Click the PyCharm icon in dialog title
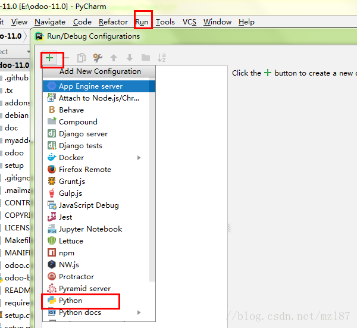The width and height of the screenshot is (357, 328). pyautogui.click(x=39, y=36)
